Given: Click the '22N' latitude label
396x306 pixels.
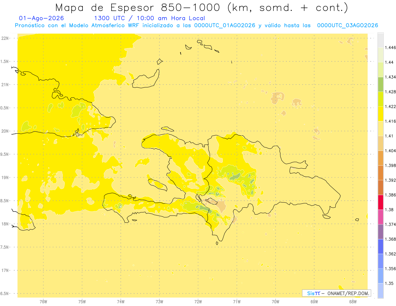Looking at the screenshot, I should point(5,38).
